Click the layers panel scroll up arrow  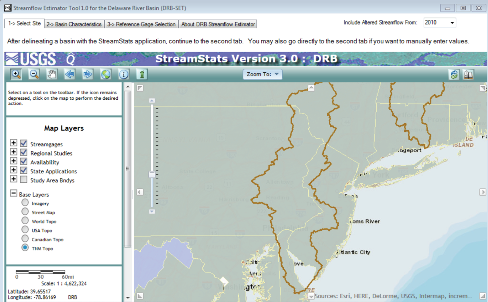coord(127,87)
